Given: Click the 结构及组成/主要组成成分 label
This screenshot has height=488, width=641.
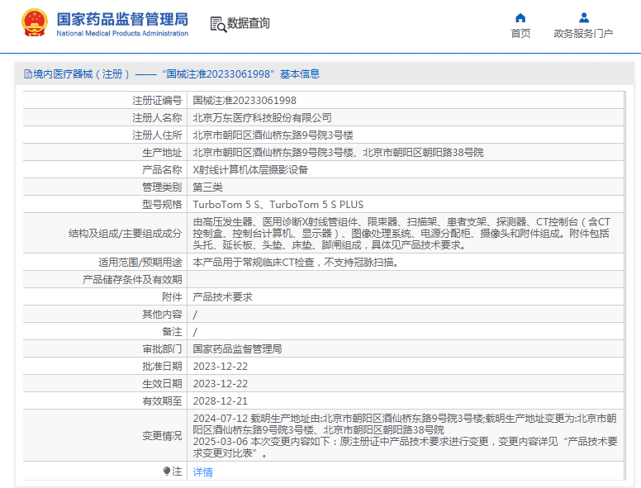Looking at the screenshot, I should 125,234.
